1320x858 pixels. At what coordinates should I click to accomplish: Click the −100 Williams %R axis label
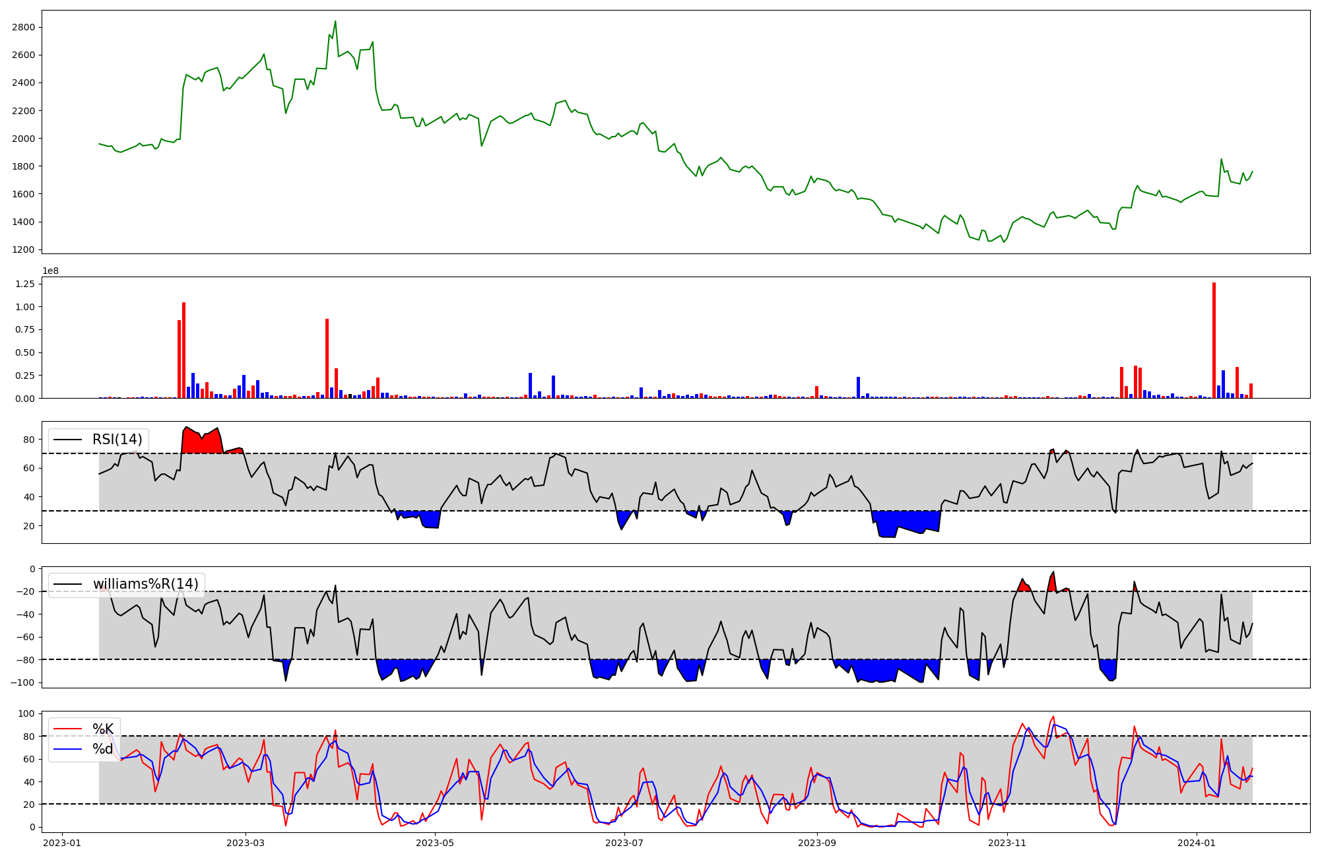tap(22, 682)
